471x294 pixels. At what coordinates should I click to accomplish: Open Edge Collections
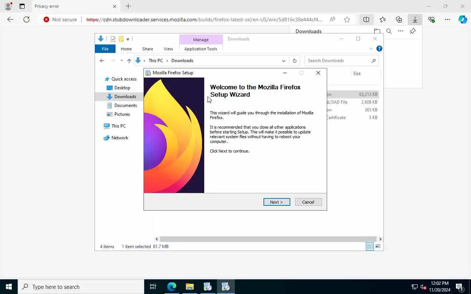pyautogui.click(x=399, y=19)
